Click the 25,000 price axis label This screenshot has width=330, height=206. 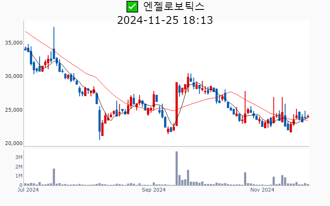click(x=14, y=110)
